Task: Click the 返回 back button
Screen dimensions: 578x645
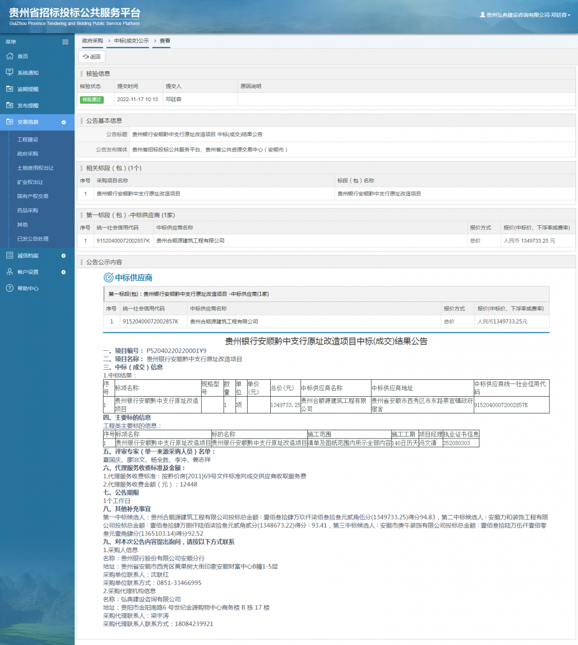Action: point(92,57)
